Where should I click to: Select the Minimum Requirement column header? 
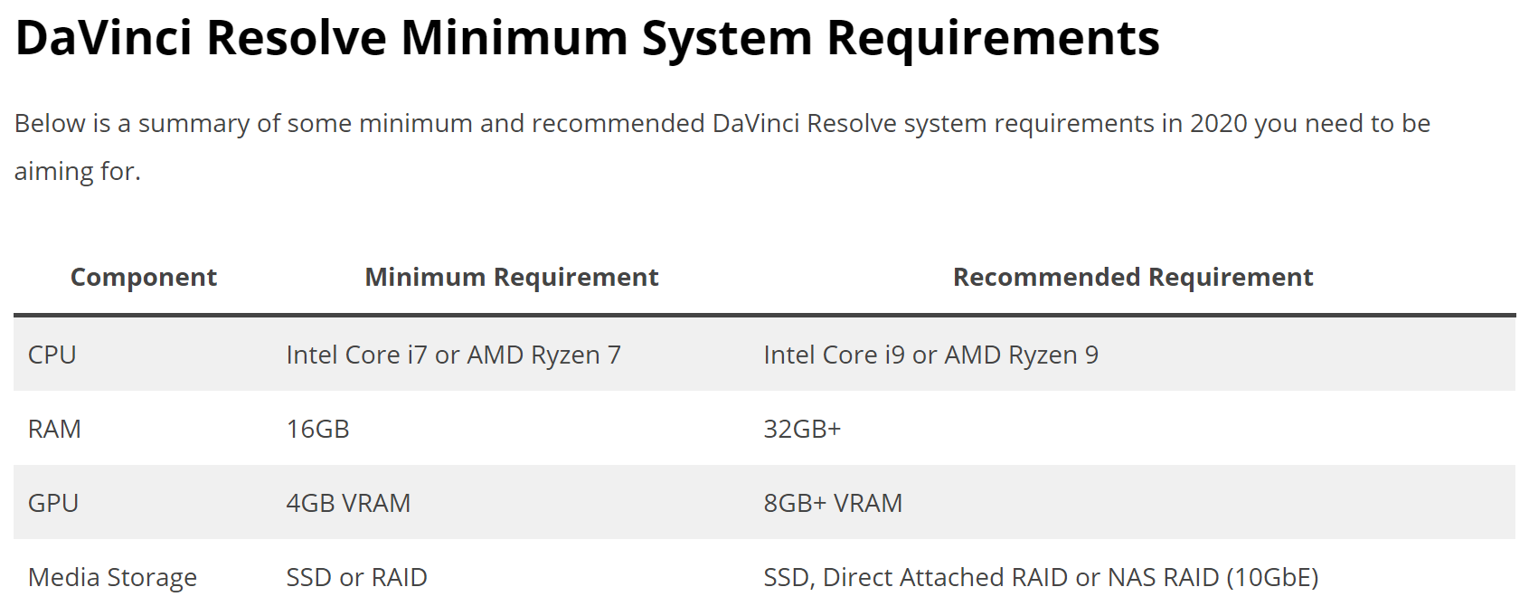[x=511, y=277]
